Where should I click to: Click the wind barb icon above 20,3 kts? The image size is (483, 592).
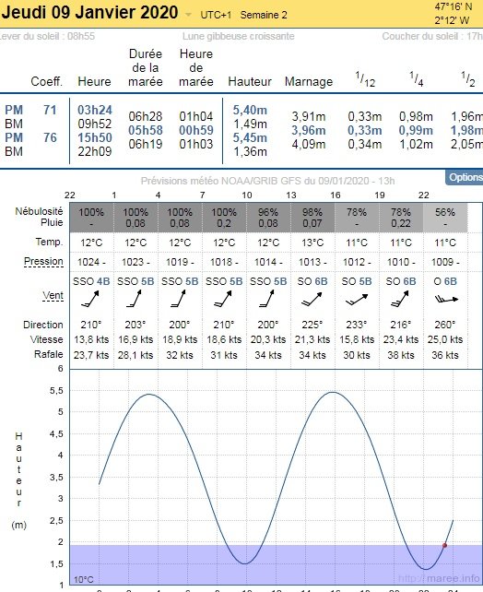[x=267, y=299]
